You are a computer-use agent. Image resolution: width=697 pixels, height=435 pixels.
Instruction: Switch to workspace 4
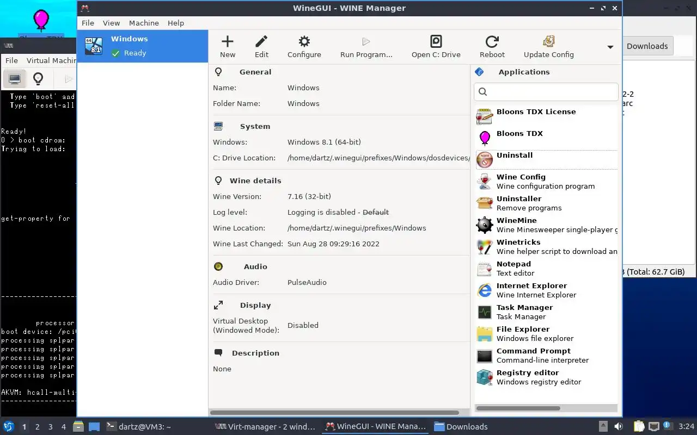64,427
